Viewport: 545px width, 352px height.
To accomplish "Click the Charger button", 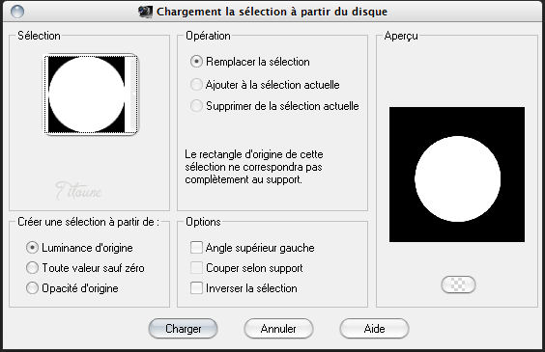I will [183, 329].
